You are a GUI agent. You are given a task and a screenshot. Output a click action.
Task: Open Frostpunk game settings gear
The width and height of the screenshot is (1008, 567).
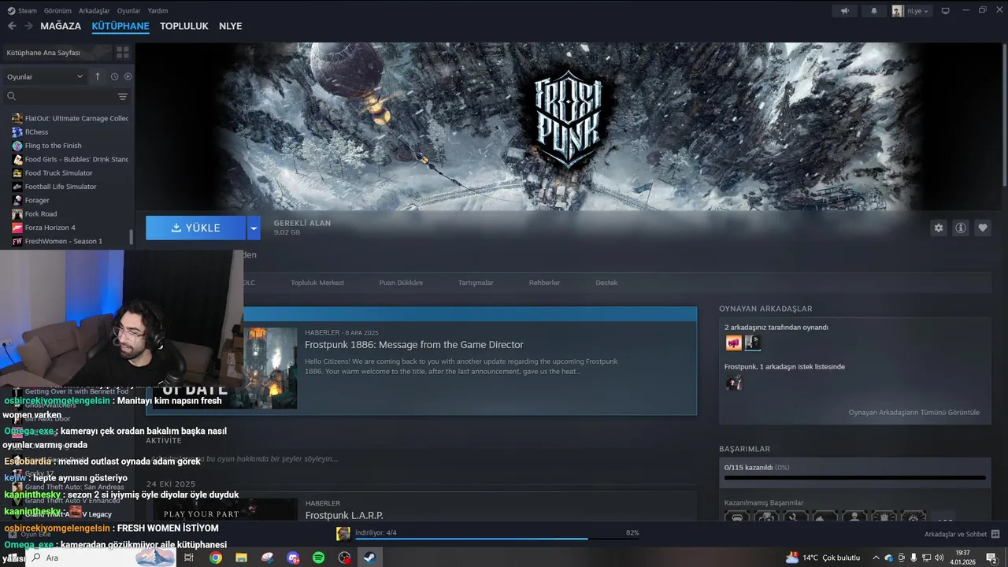coord(938,228)
